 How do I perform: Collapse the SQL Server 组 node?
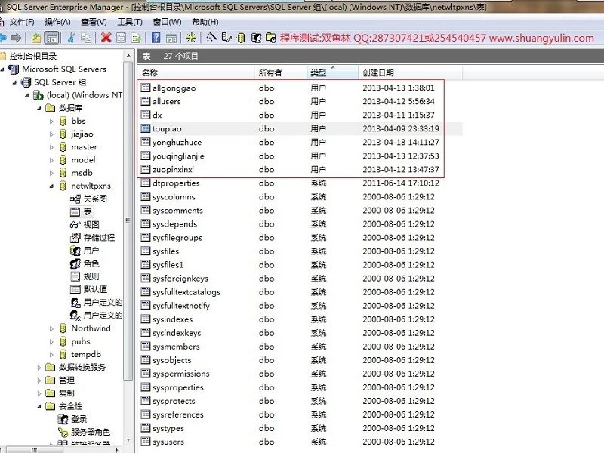pos(14,82)
